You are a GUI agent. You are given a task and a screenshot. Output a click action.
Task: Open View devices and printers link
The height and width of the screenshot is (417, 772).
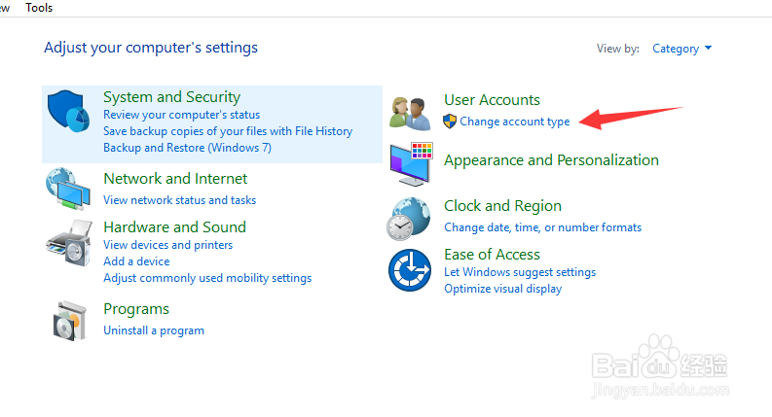tap(167, 245)
